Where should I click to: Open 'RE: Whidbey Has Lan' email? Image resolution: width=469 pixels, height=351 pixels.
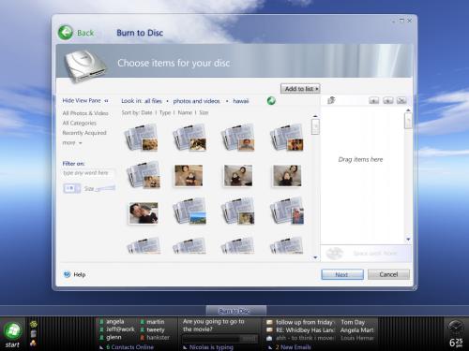[x=305, y=330]
